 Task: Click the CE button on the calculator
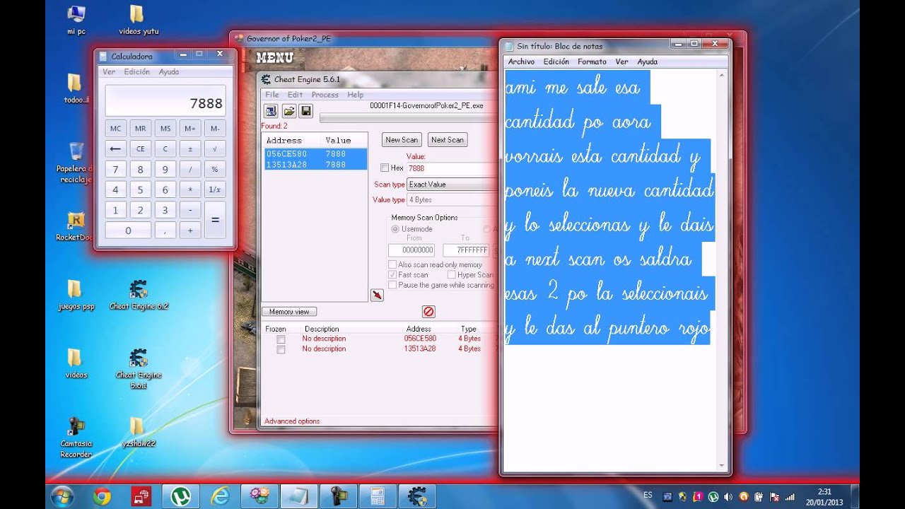click(x=140, y=149)
